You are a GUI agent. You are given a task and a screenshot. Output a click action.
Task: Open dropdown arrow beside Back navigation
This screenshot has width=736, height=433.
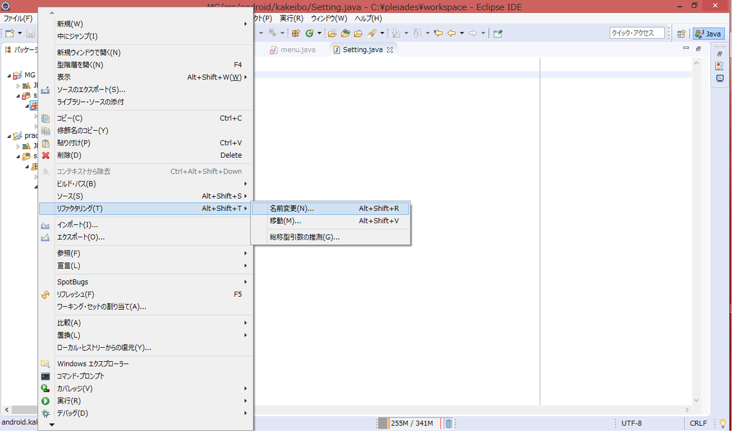click(x=462, y=33)
